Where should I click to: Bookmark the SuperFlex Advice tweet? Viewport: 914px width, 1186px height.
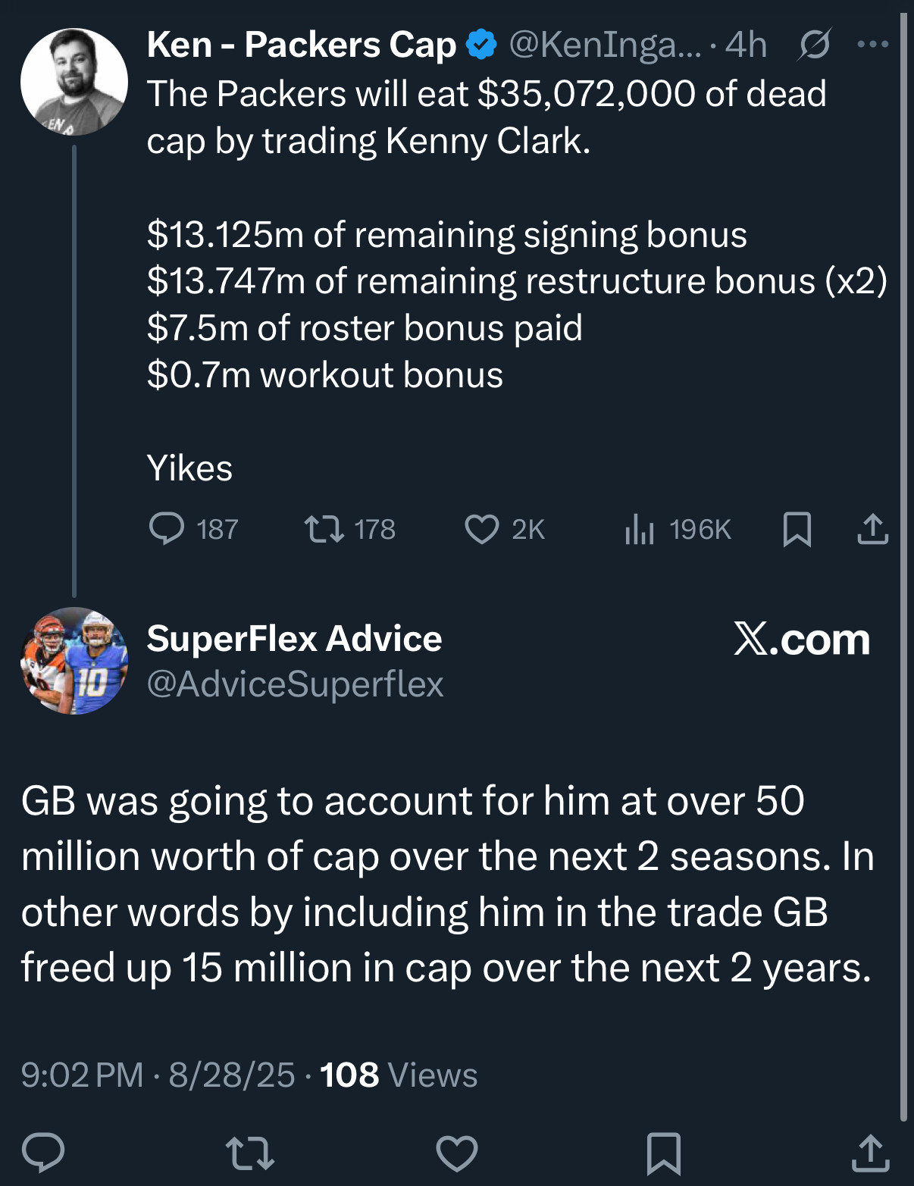(664, 1153)
